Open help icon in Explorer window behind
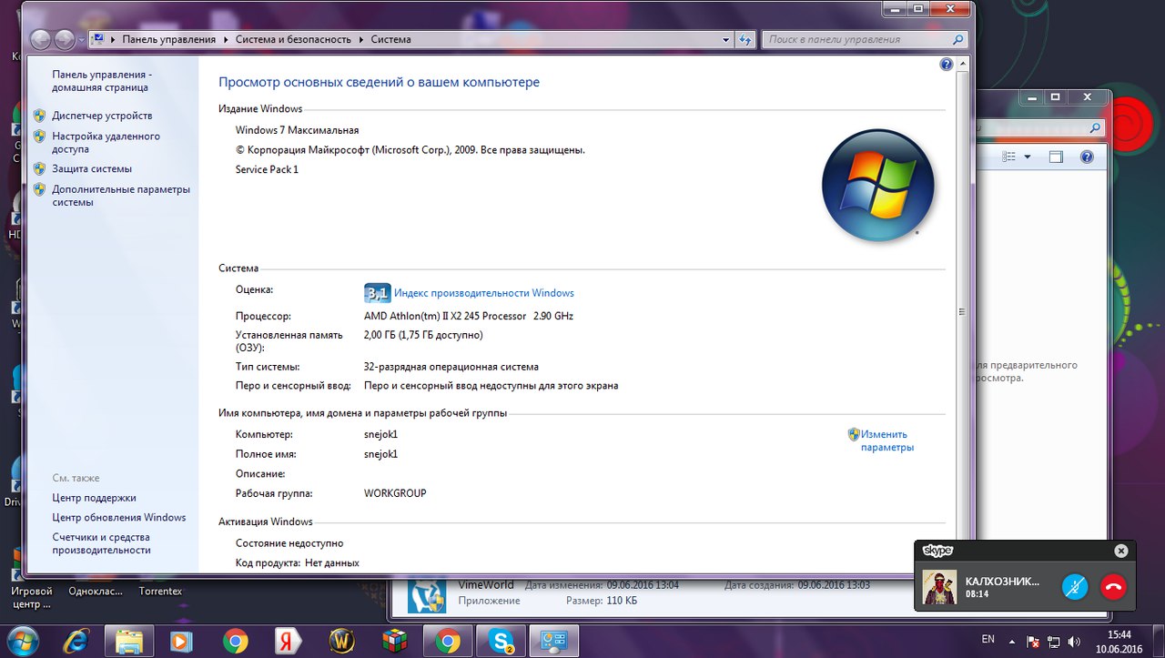 [x=1086, y=157]
